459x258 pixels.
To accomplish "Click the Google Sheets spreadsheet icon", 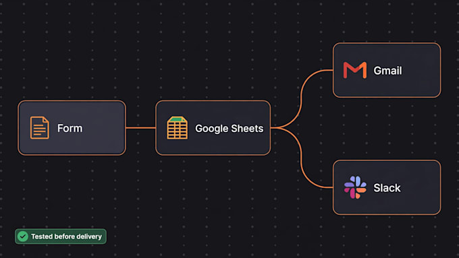I will click(x=177, y=128).
